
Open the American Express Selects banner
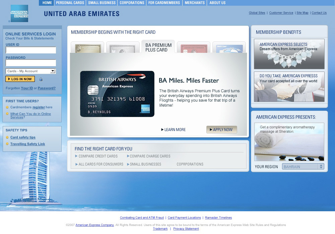(x=289, y=54)
